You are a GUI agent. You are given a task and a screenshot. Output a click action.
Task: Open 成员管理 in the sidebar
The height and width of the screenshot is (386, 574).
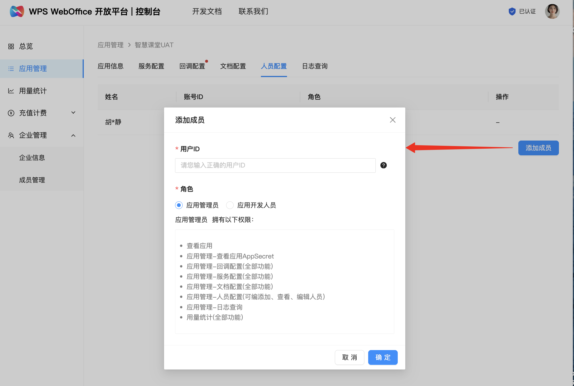click(x=32, y=180)
